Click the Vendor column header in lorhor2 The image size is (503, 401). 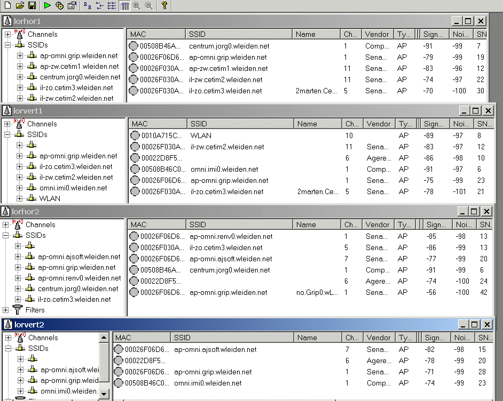(x=377, y=224)
